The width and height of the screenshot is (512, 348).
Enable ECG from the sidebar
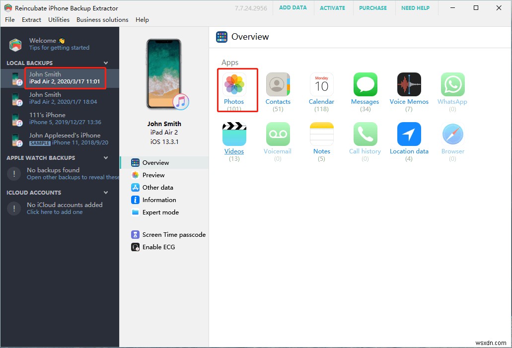click(154, 247)
